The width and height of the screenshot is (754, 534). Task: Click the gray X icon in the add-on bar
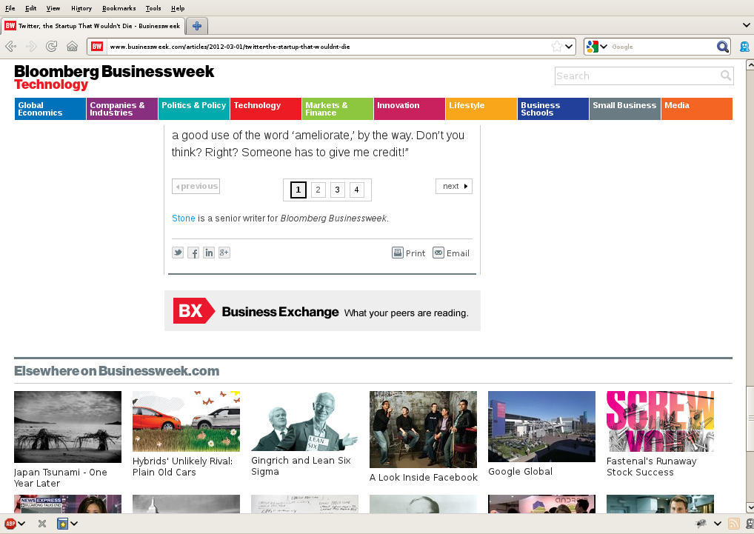click(x=42, y=524)
